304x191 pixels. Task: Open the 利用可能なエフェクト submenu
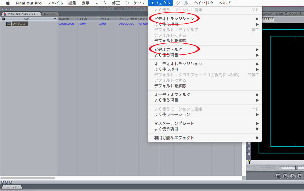pos(205,138)
